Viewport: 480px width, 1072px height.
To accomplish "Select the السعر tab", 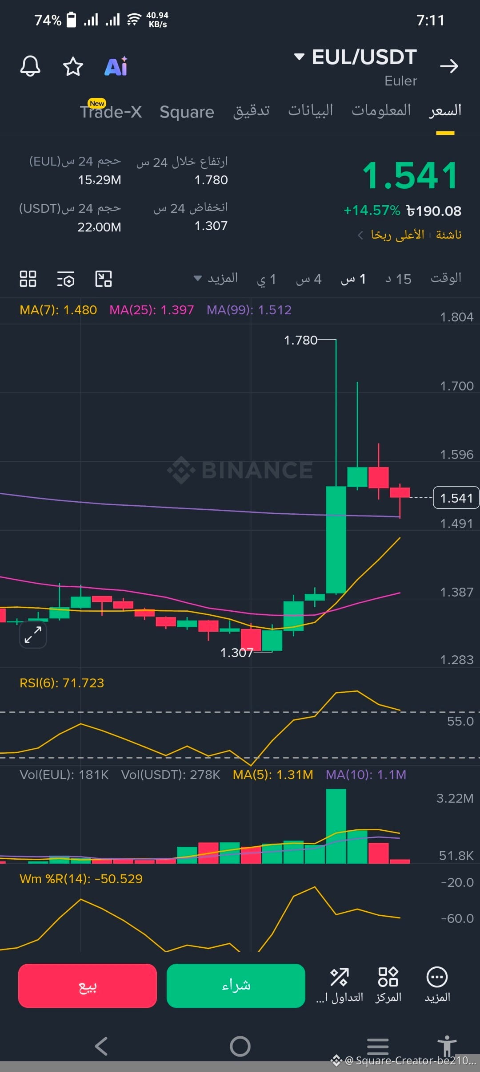I will tap(445, 110).
